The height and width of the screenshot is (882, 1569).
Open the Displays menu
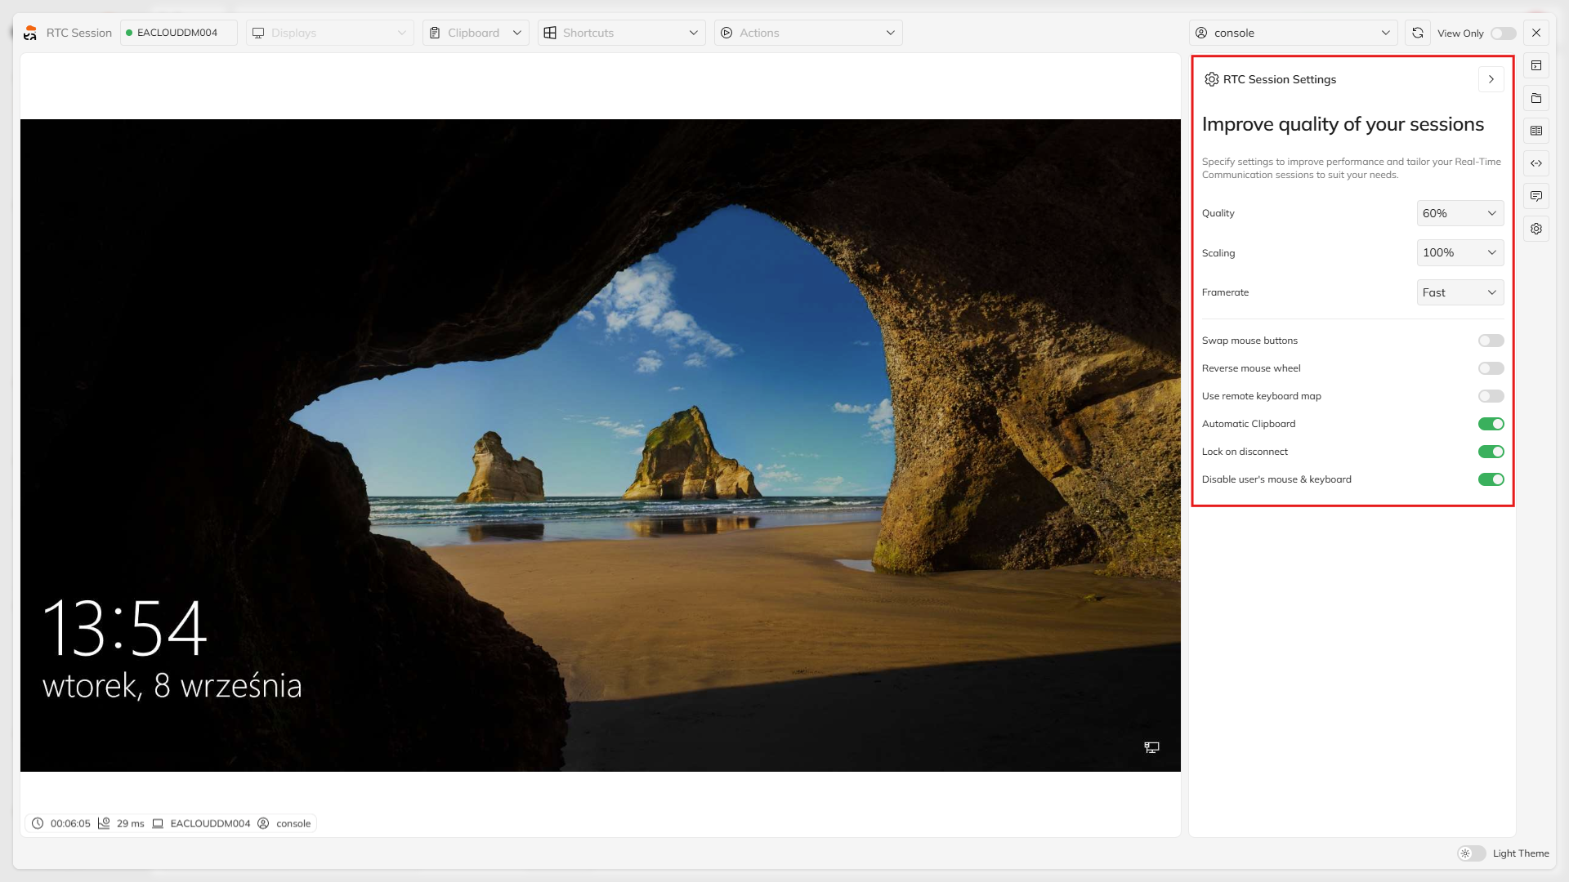330,33
